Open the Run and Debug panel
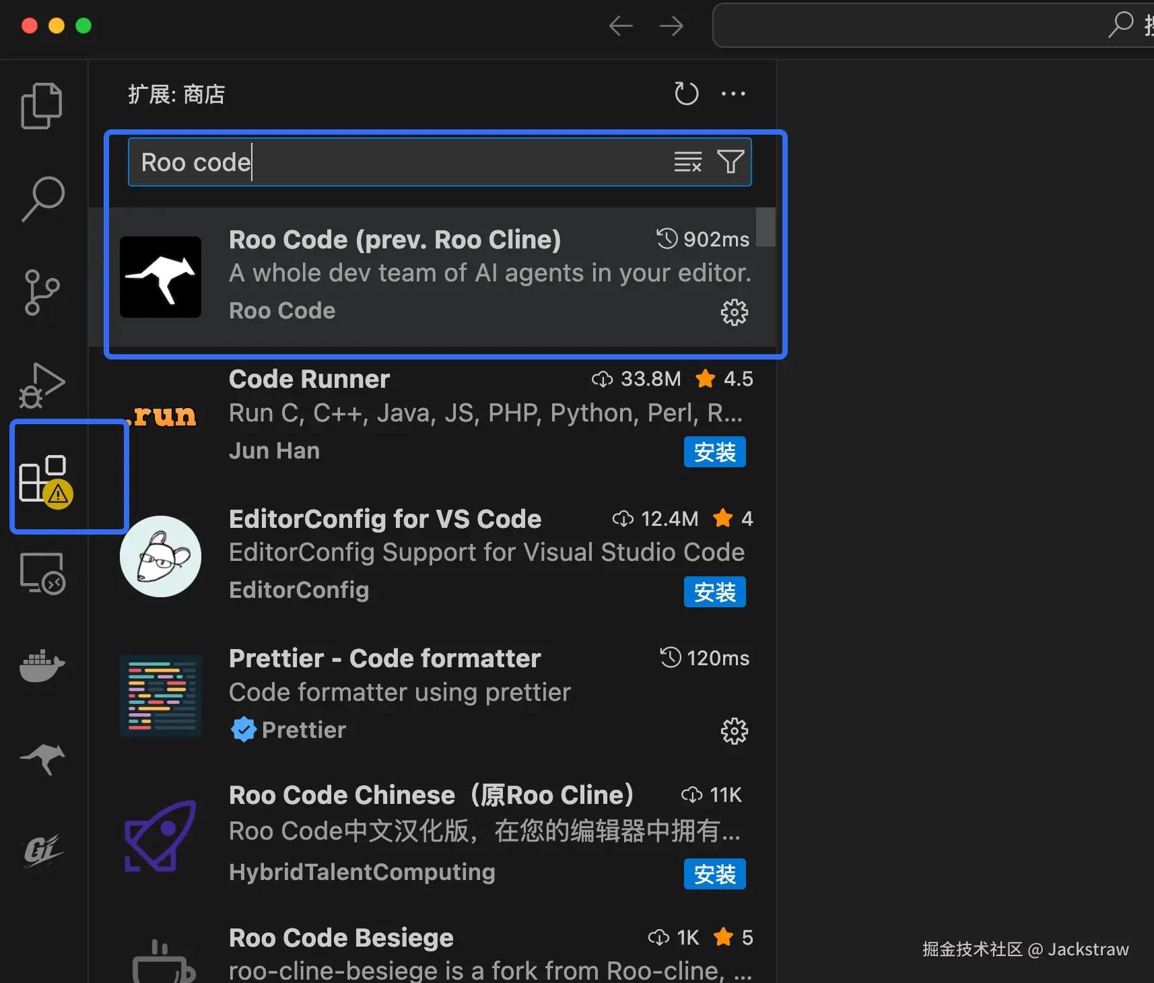The height and width of the screenshot is (983, 1154). point(42,385)
